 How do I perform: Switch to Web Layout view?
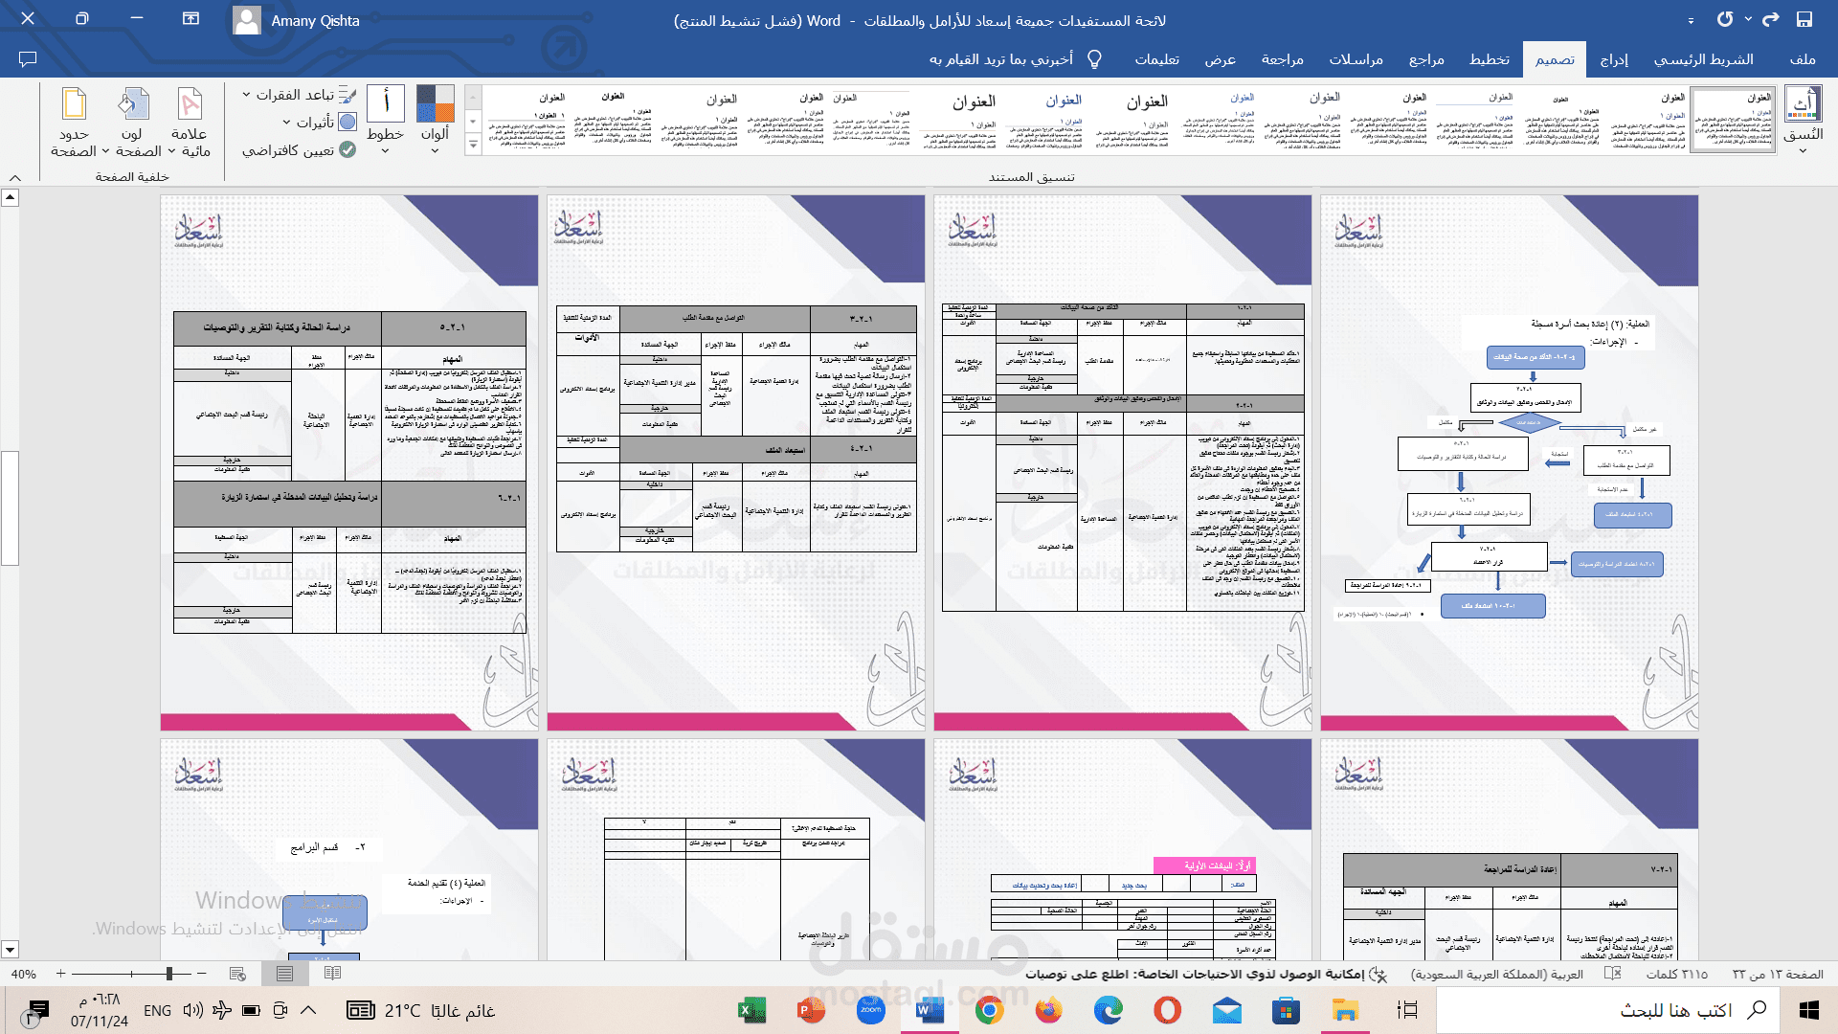(x=237, y=974)
